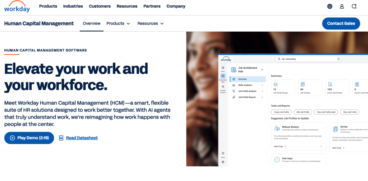Collapse the Job Architecture Hub panel
368x181 pixels.
pyautogui.click(x=262, y=69)
